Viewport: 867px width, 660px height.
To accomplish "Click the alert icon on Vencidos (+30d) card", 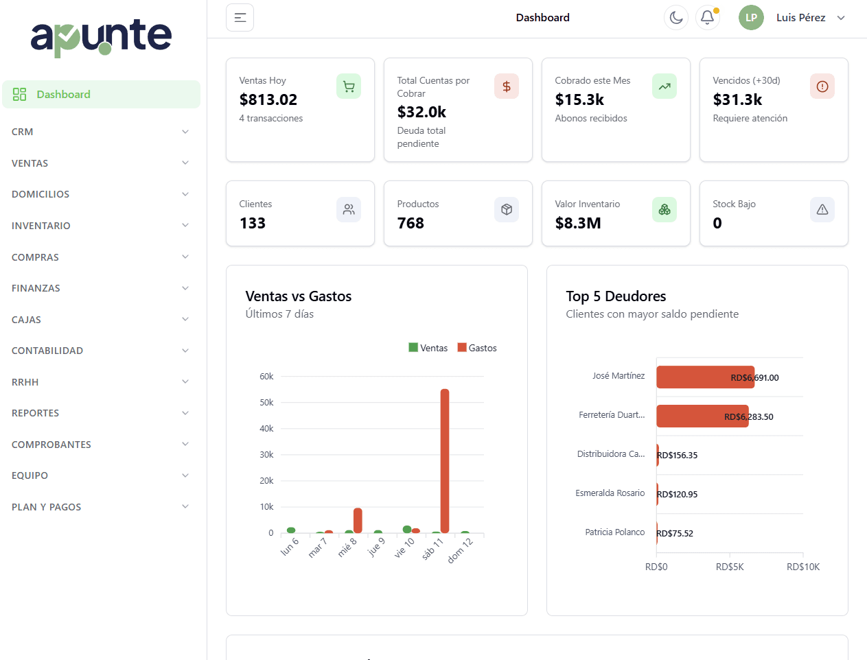I will tap(822, 86).
